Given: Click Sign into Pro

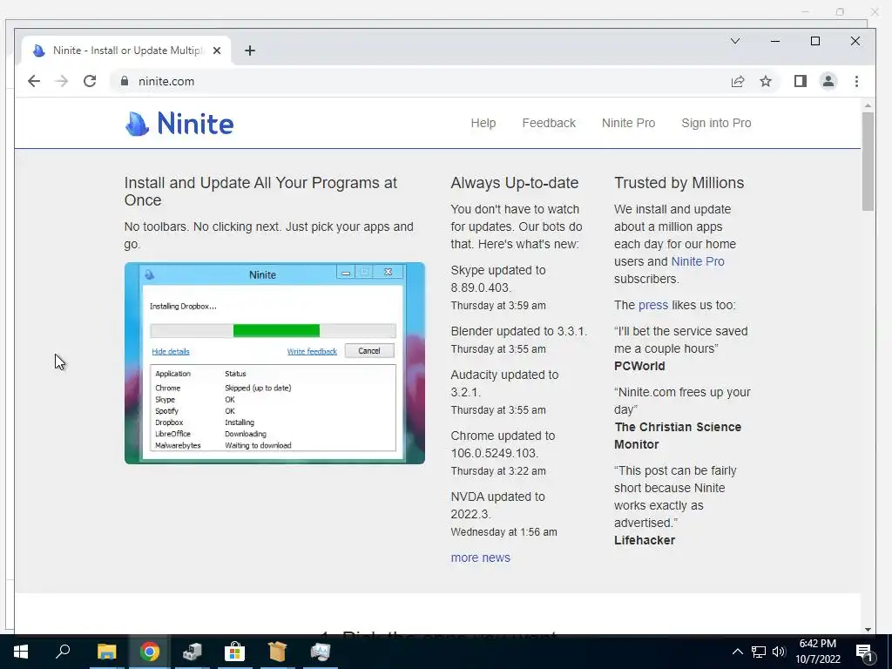Looking at the screenshot, I should click(x=716, y=123).
